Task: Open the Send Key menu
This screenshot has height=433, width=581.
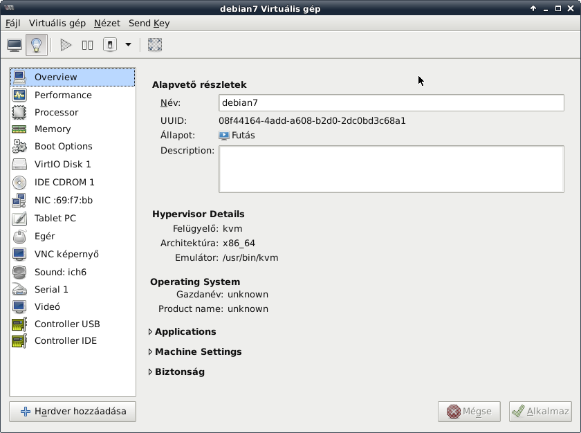Action: click(x=149, y=23)
